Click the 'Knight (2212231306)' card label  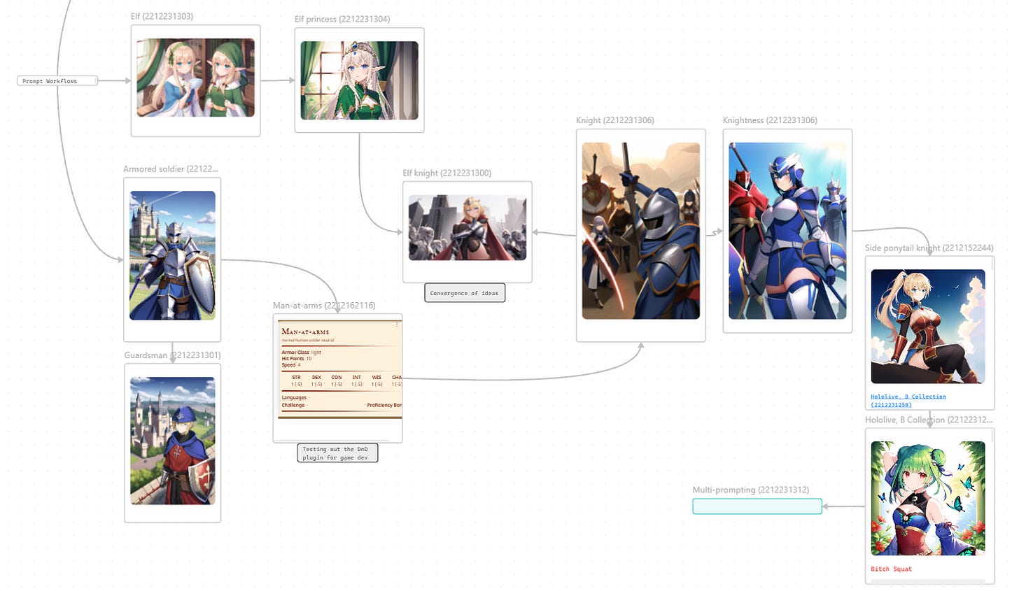click(x=615, y=120)
